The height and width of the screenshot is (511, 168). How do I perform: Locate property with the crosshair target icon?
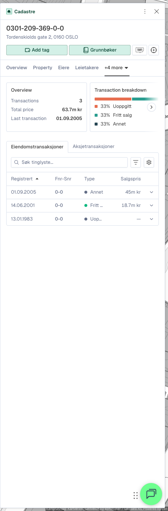click(x=154, y=50)
